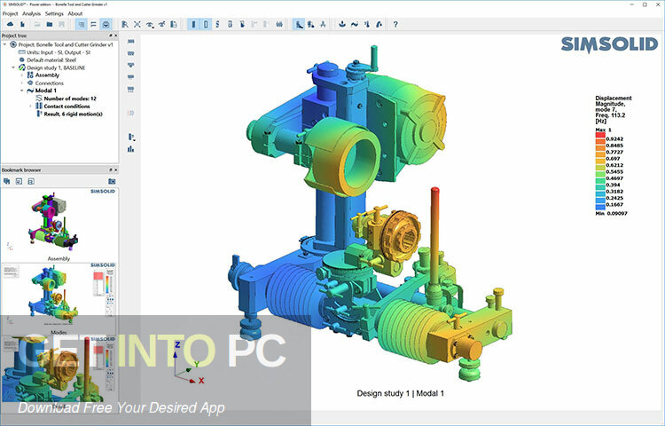Viewport: 665px width, 426px height.
Task: Open the Assembly bookmark thumbnail
Action: pyautogui.click(x=59, y=222)
